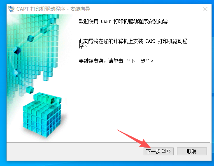Click the title text CAPT 打印机驱动程序 - 安装向导
Viewport: 214px width, 166px height.
pyautogui.click(x=53, y=9)
